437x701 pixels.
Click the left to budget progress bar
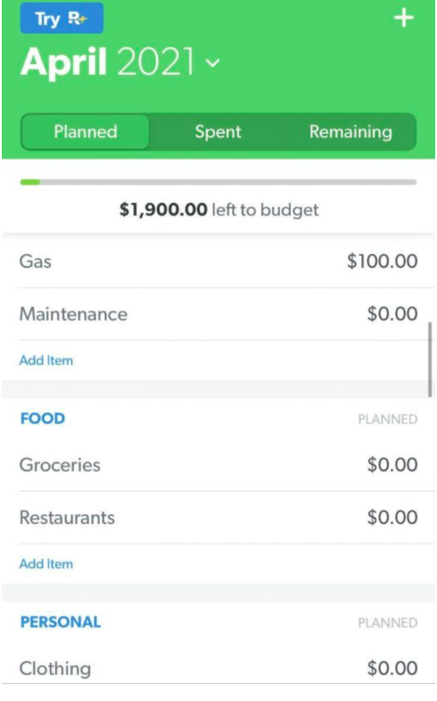pyautogui.click(x=219, y=182)
